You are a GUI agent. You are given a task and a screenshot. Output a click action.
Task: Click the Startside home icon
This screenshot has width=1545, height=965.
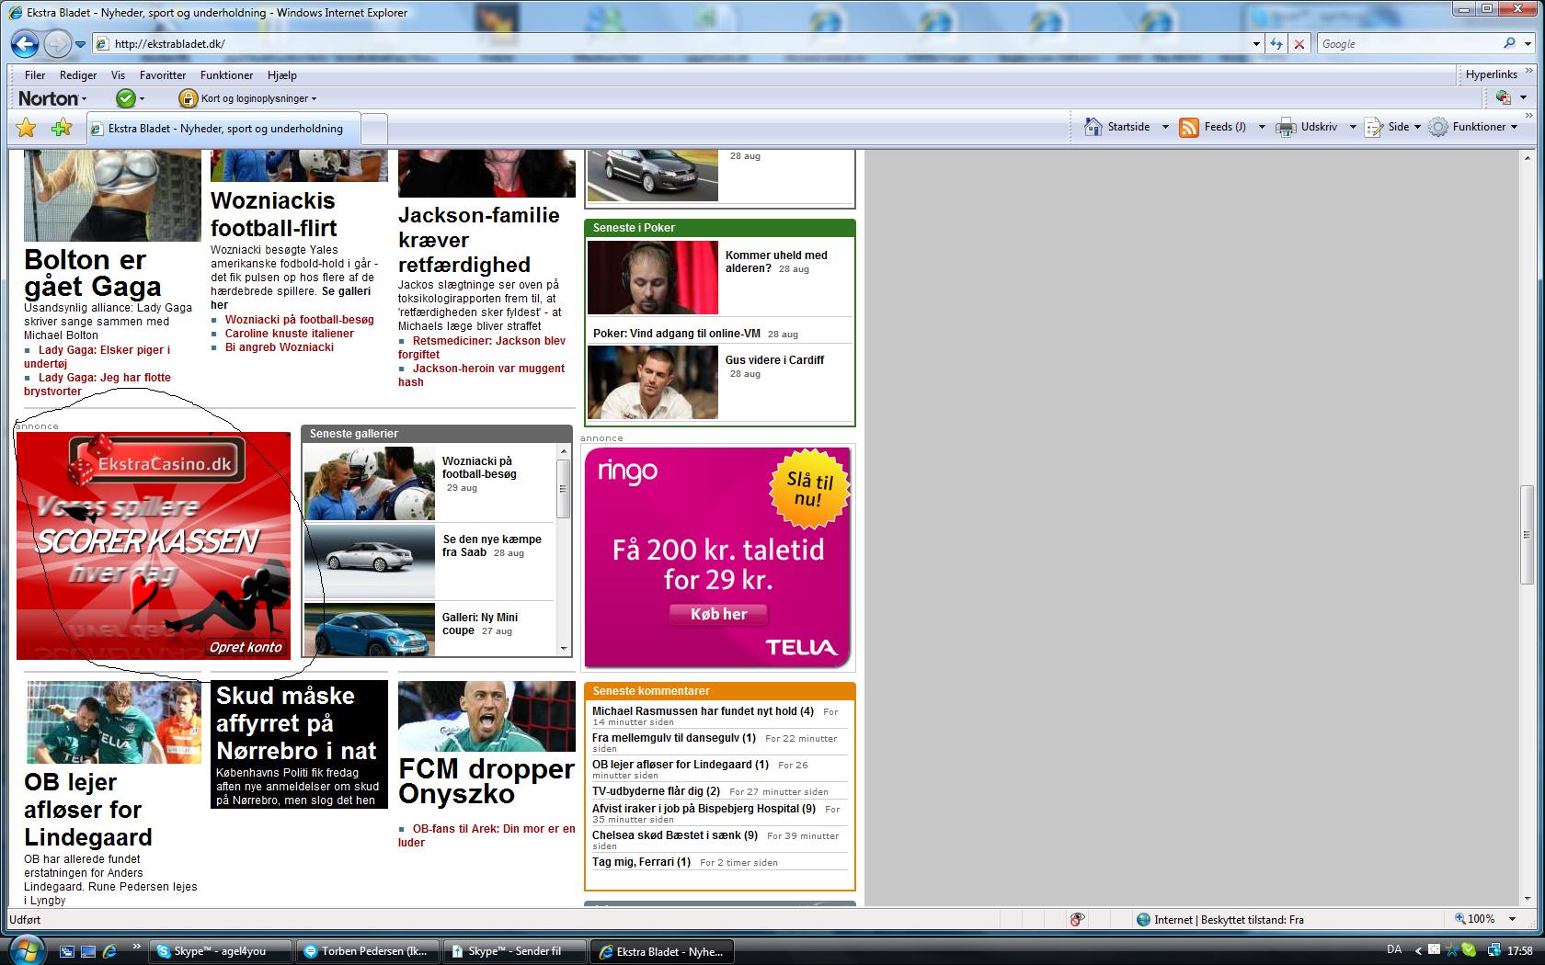pos(1093,127)
